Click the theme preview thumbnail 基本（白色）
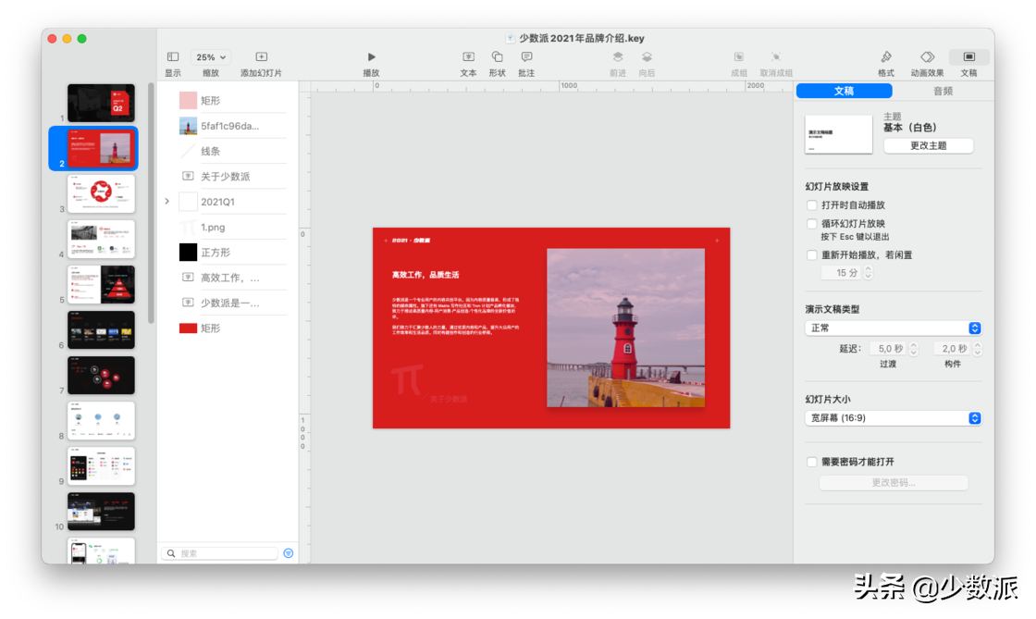1036x619 pixels. (x=838, y=135)
